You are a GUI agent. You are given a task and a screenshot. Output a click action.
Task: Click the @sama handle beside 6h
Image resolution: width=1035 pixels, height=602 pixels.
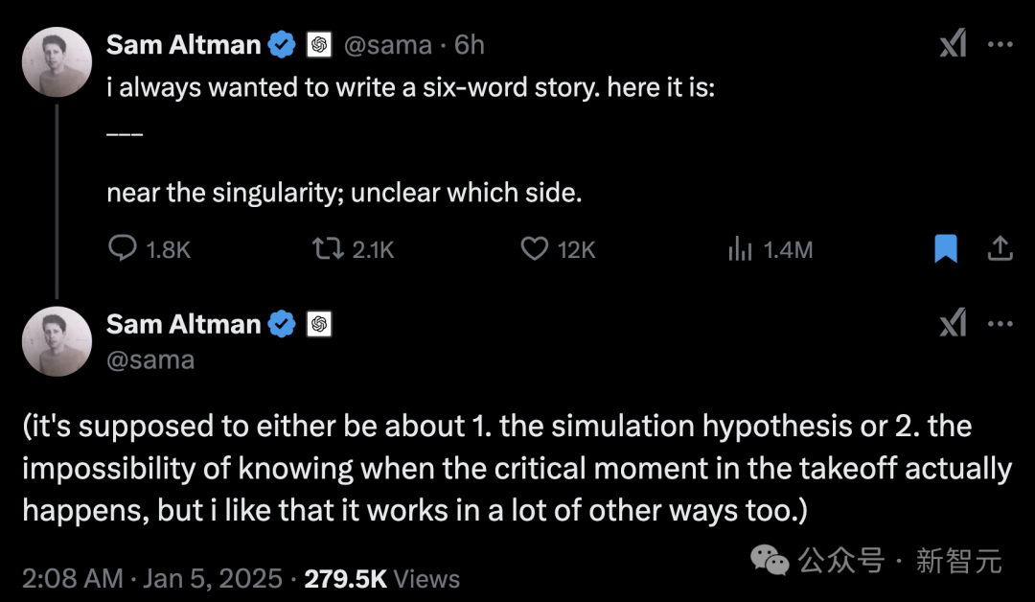pyautogui.click(x=389, y=45)
